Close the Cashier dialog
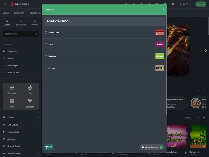 click(163, 10)
